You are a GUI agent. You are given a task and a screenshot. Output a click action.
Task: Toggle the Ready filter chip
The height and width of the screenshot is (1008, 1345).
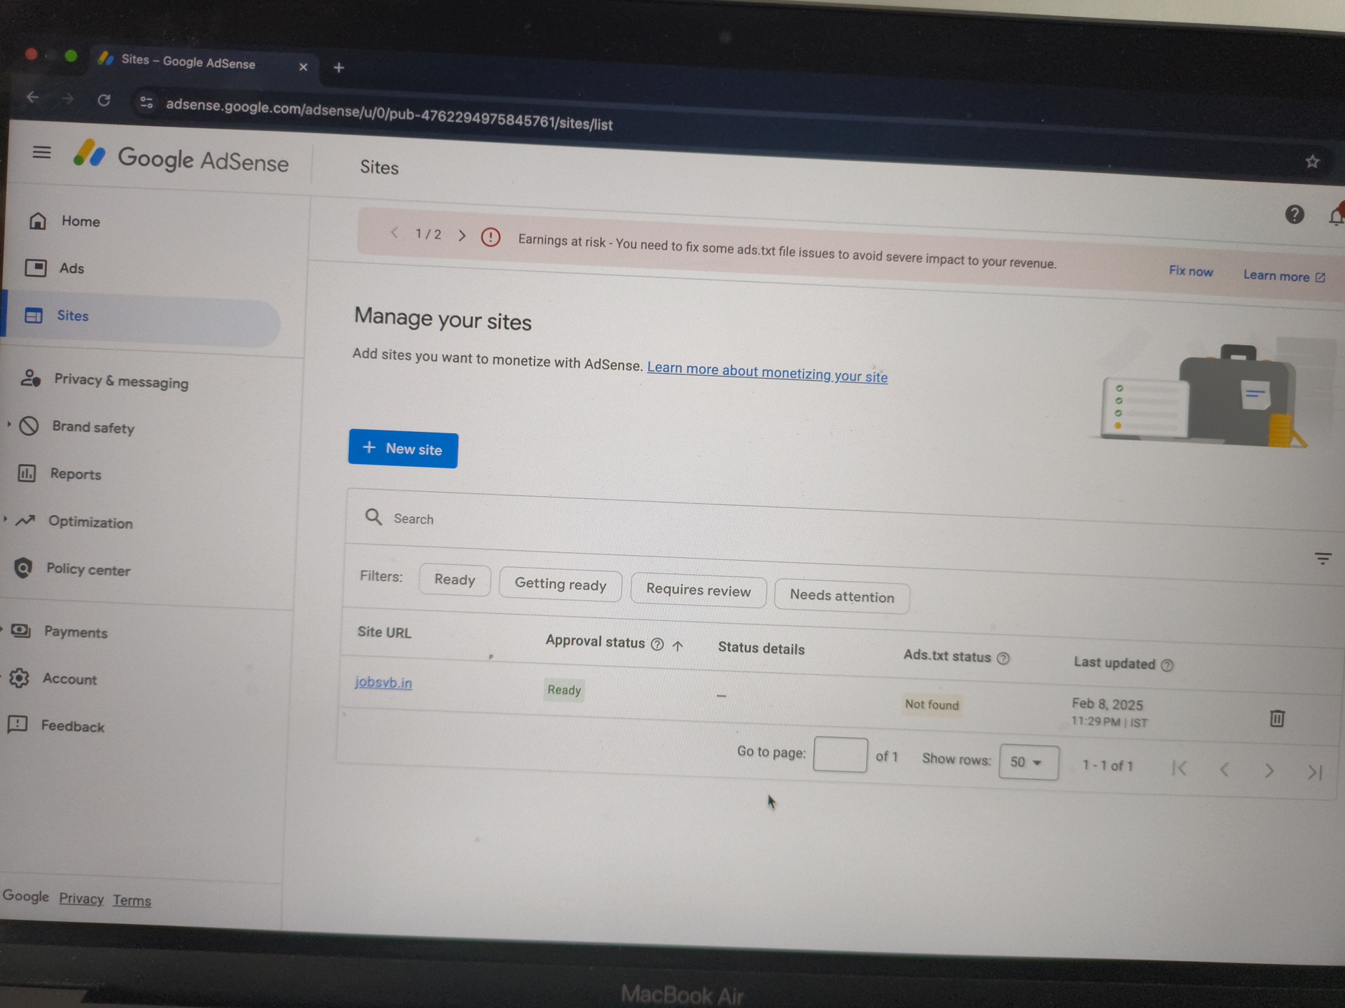(x=455, y=580)
